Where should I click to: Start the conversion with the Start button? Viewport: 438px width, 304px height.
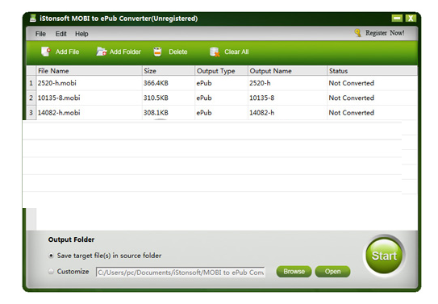point(384,256)
